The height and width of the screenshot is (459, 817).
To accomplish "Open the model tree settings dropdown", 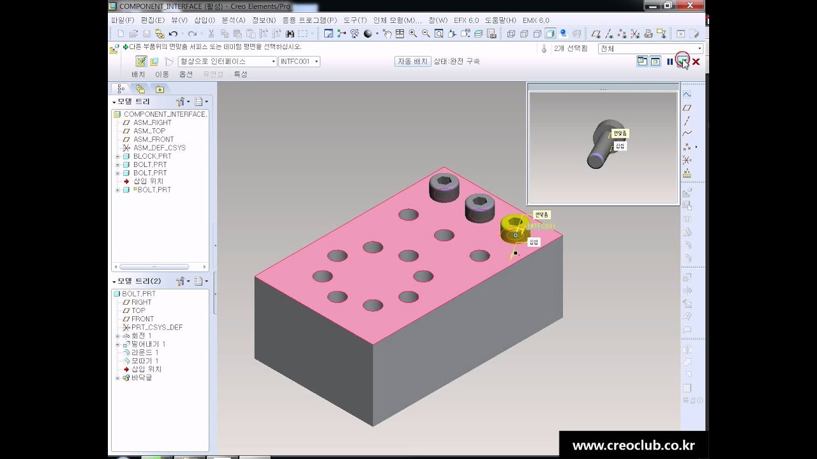I will (183, 102).
